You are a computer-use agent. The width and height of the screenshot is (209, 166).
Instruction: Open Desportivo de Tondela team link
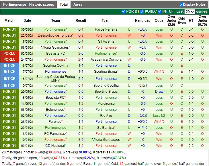coord(55,35)
